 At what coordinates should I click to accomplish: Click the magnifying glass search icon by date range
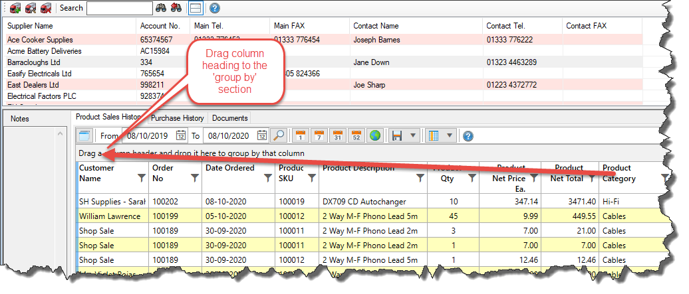click(x=279, y=135)
